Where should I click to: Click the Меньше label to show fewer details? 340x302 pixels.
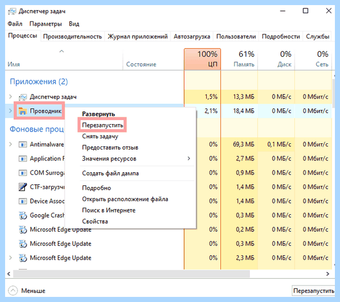point(33,291)
